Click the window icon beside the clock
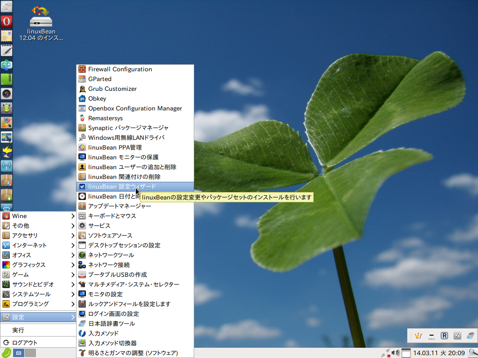478x358 pixels. pos(406,353)
